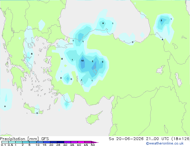Click the 1–2 mm legend color box
This screenshot has width=190, height=146.
[x=19, y=142]
